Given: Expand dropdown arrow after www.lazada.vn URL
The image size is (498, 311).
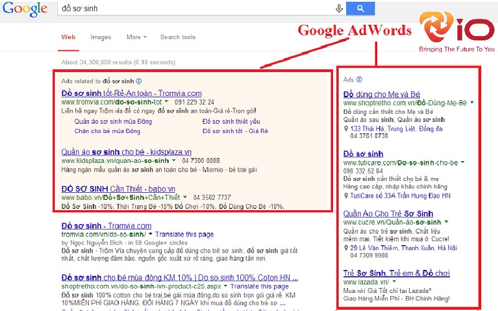Looking at the screenshot, I should 394,282.
